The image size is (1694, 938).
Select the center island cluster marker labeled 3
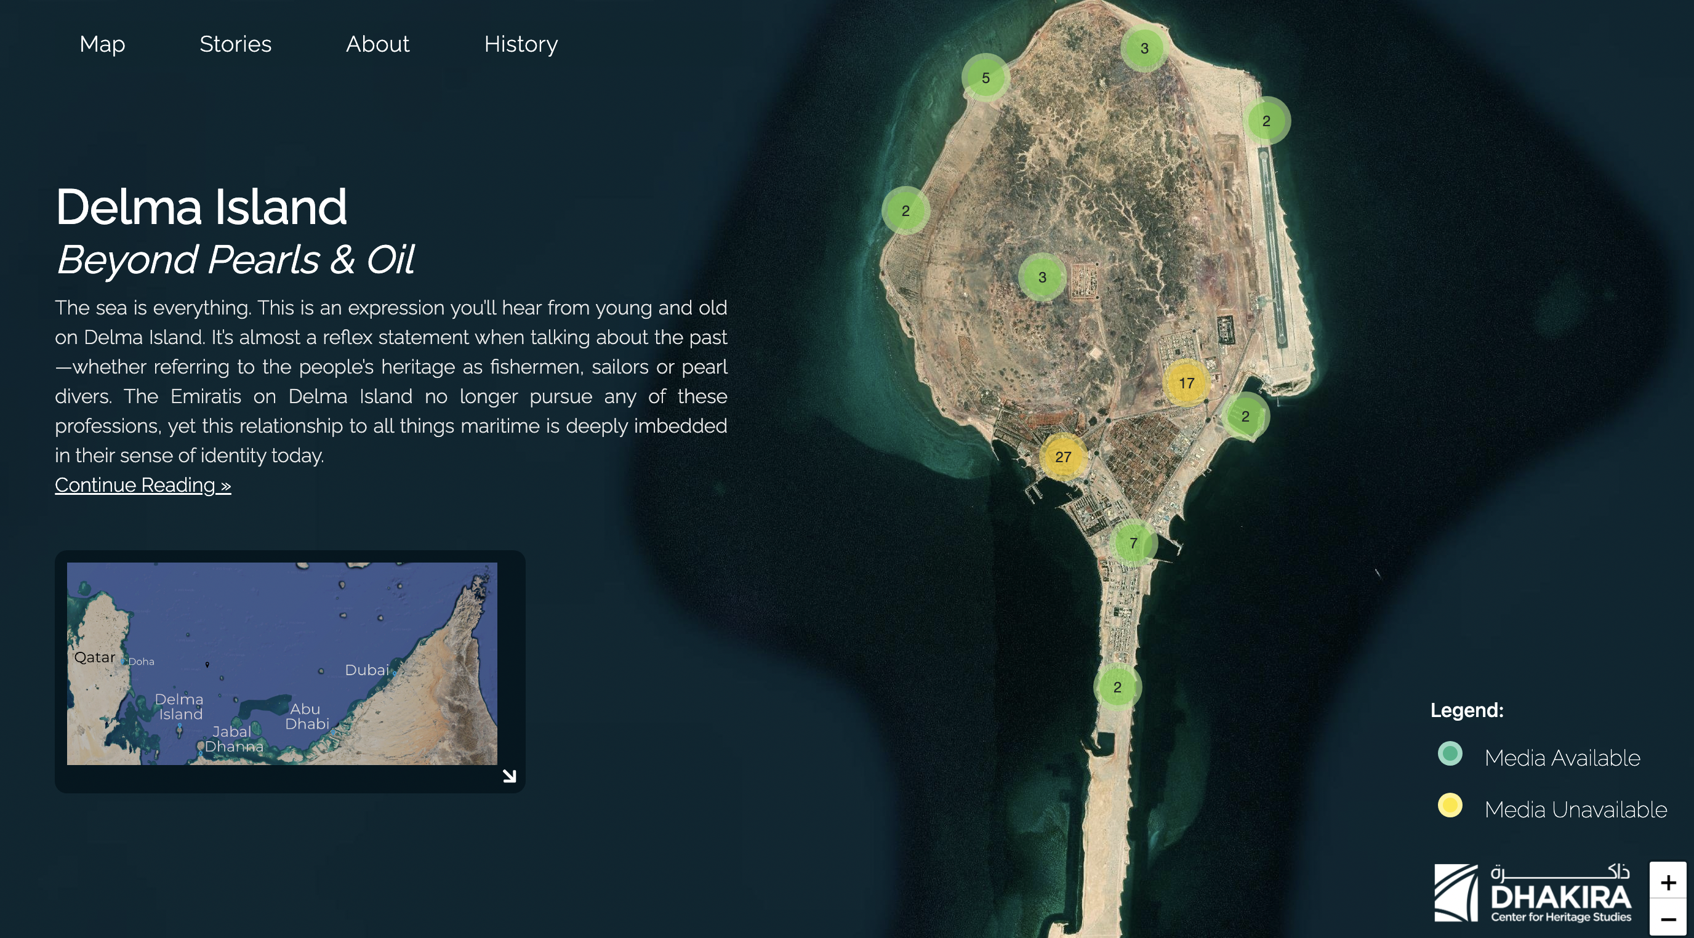click(x=1042, y=278)
